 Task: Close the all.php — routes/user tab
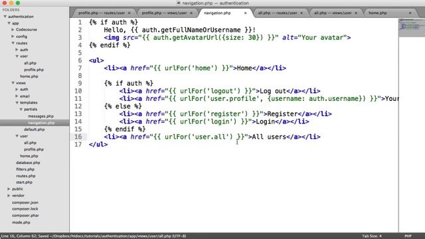pos(301,13)
